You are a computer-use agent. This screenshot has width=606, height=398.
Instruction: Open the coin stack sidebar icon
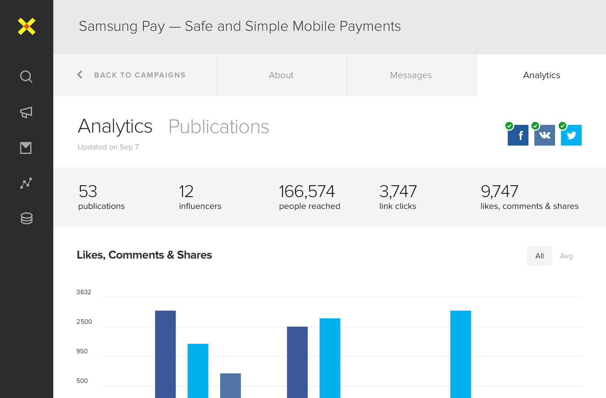[27, 218]
